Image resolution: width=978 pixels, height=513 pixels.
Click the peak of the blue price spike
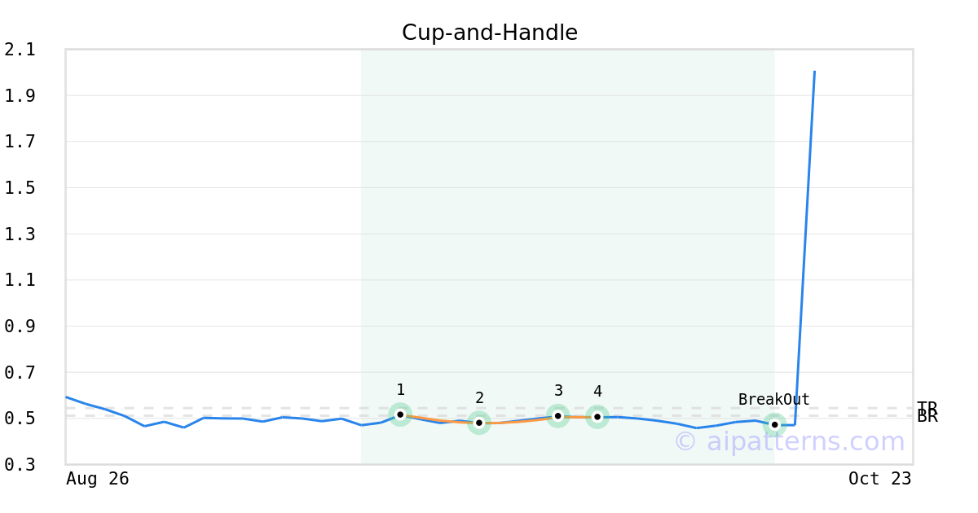[x=814, y=72]
